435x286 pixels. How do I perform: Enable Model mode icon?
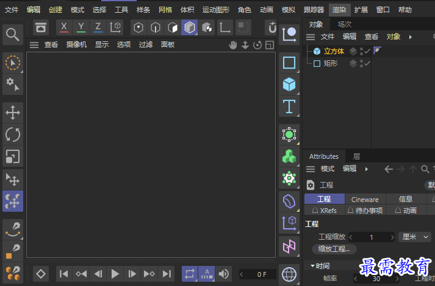pos(190,27)
